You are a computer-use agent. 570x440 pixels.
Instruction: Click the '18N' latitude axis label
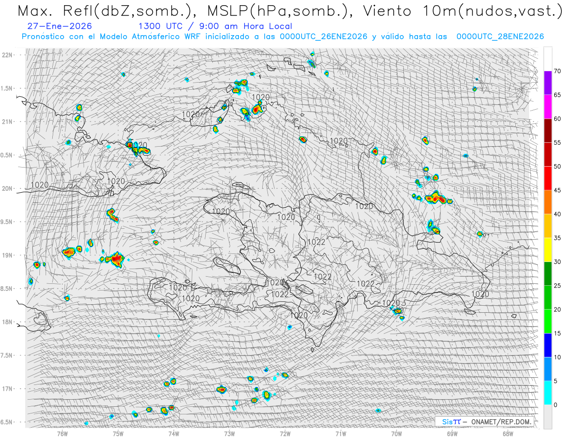(x=7, y=322)
